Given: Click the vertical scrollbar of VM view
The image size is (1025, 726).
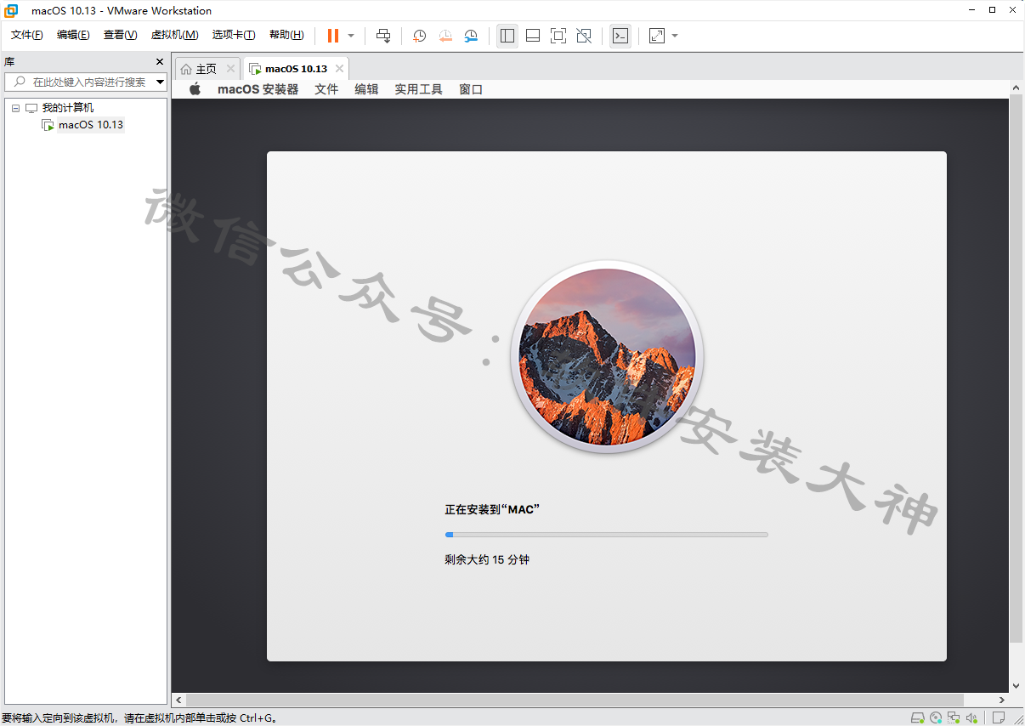Looking at the screenshot, I should [x=1016, y=368].
